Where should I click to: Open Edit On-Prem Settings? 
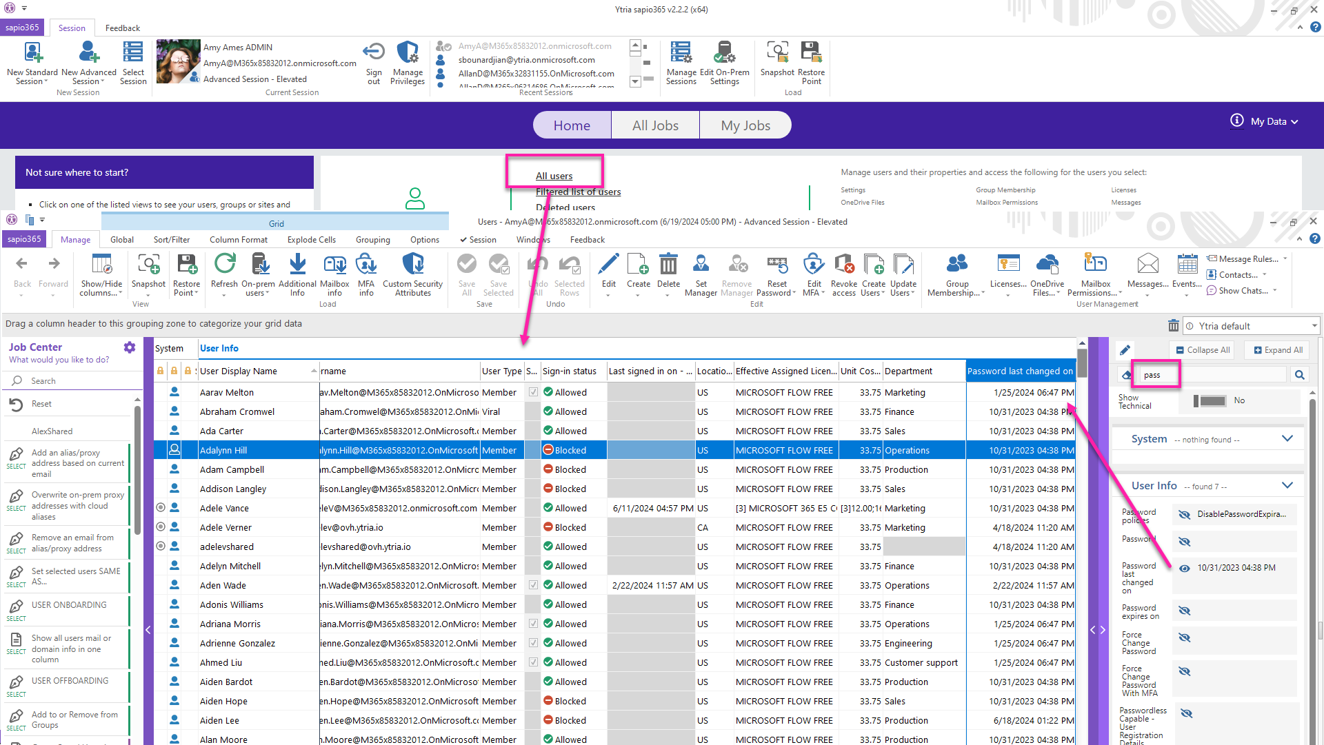[x=725, y=63]
